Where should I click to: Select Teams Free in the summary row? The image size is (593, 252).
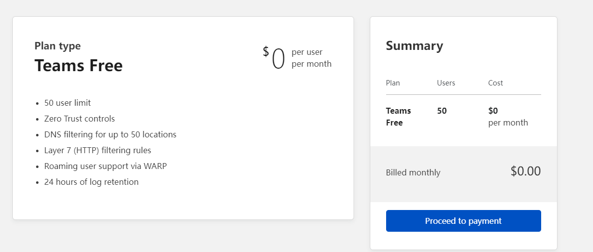point(398,117)
